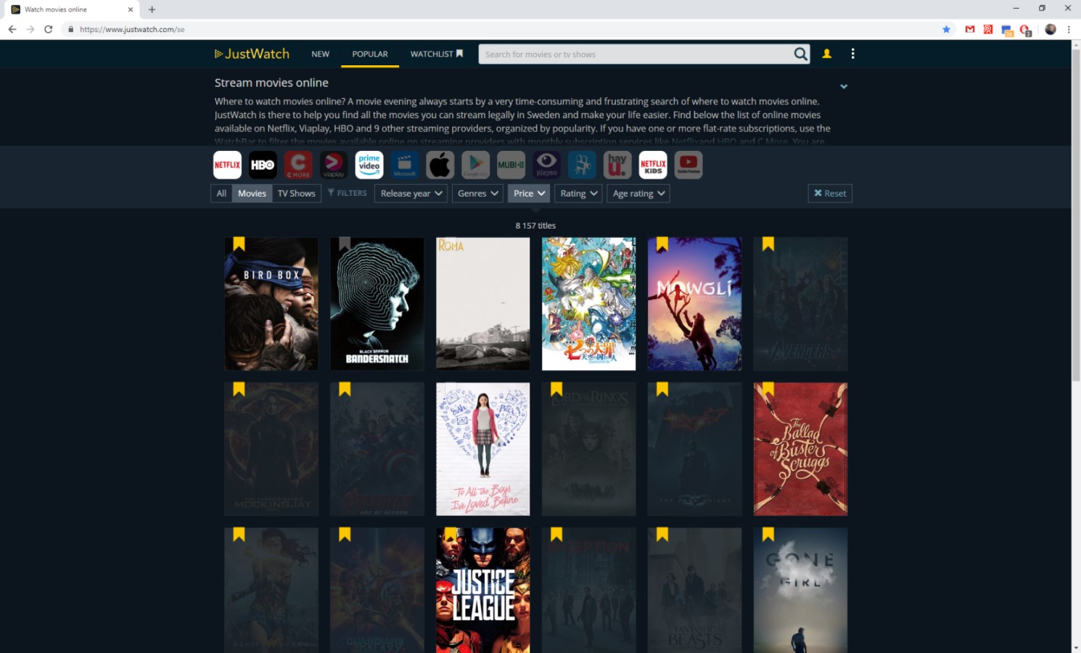The image size is (1081, 653).
Task: Select the Google Play provider icon
Action: (476, 165)
